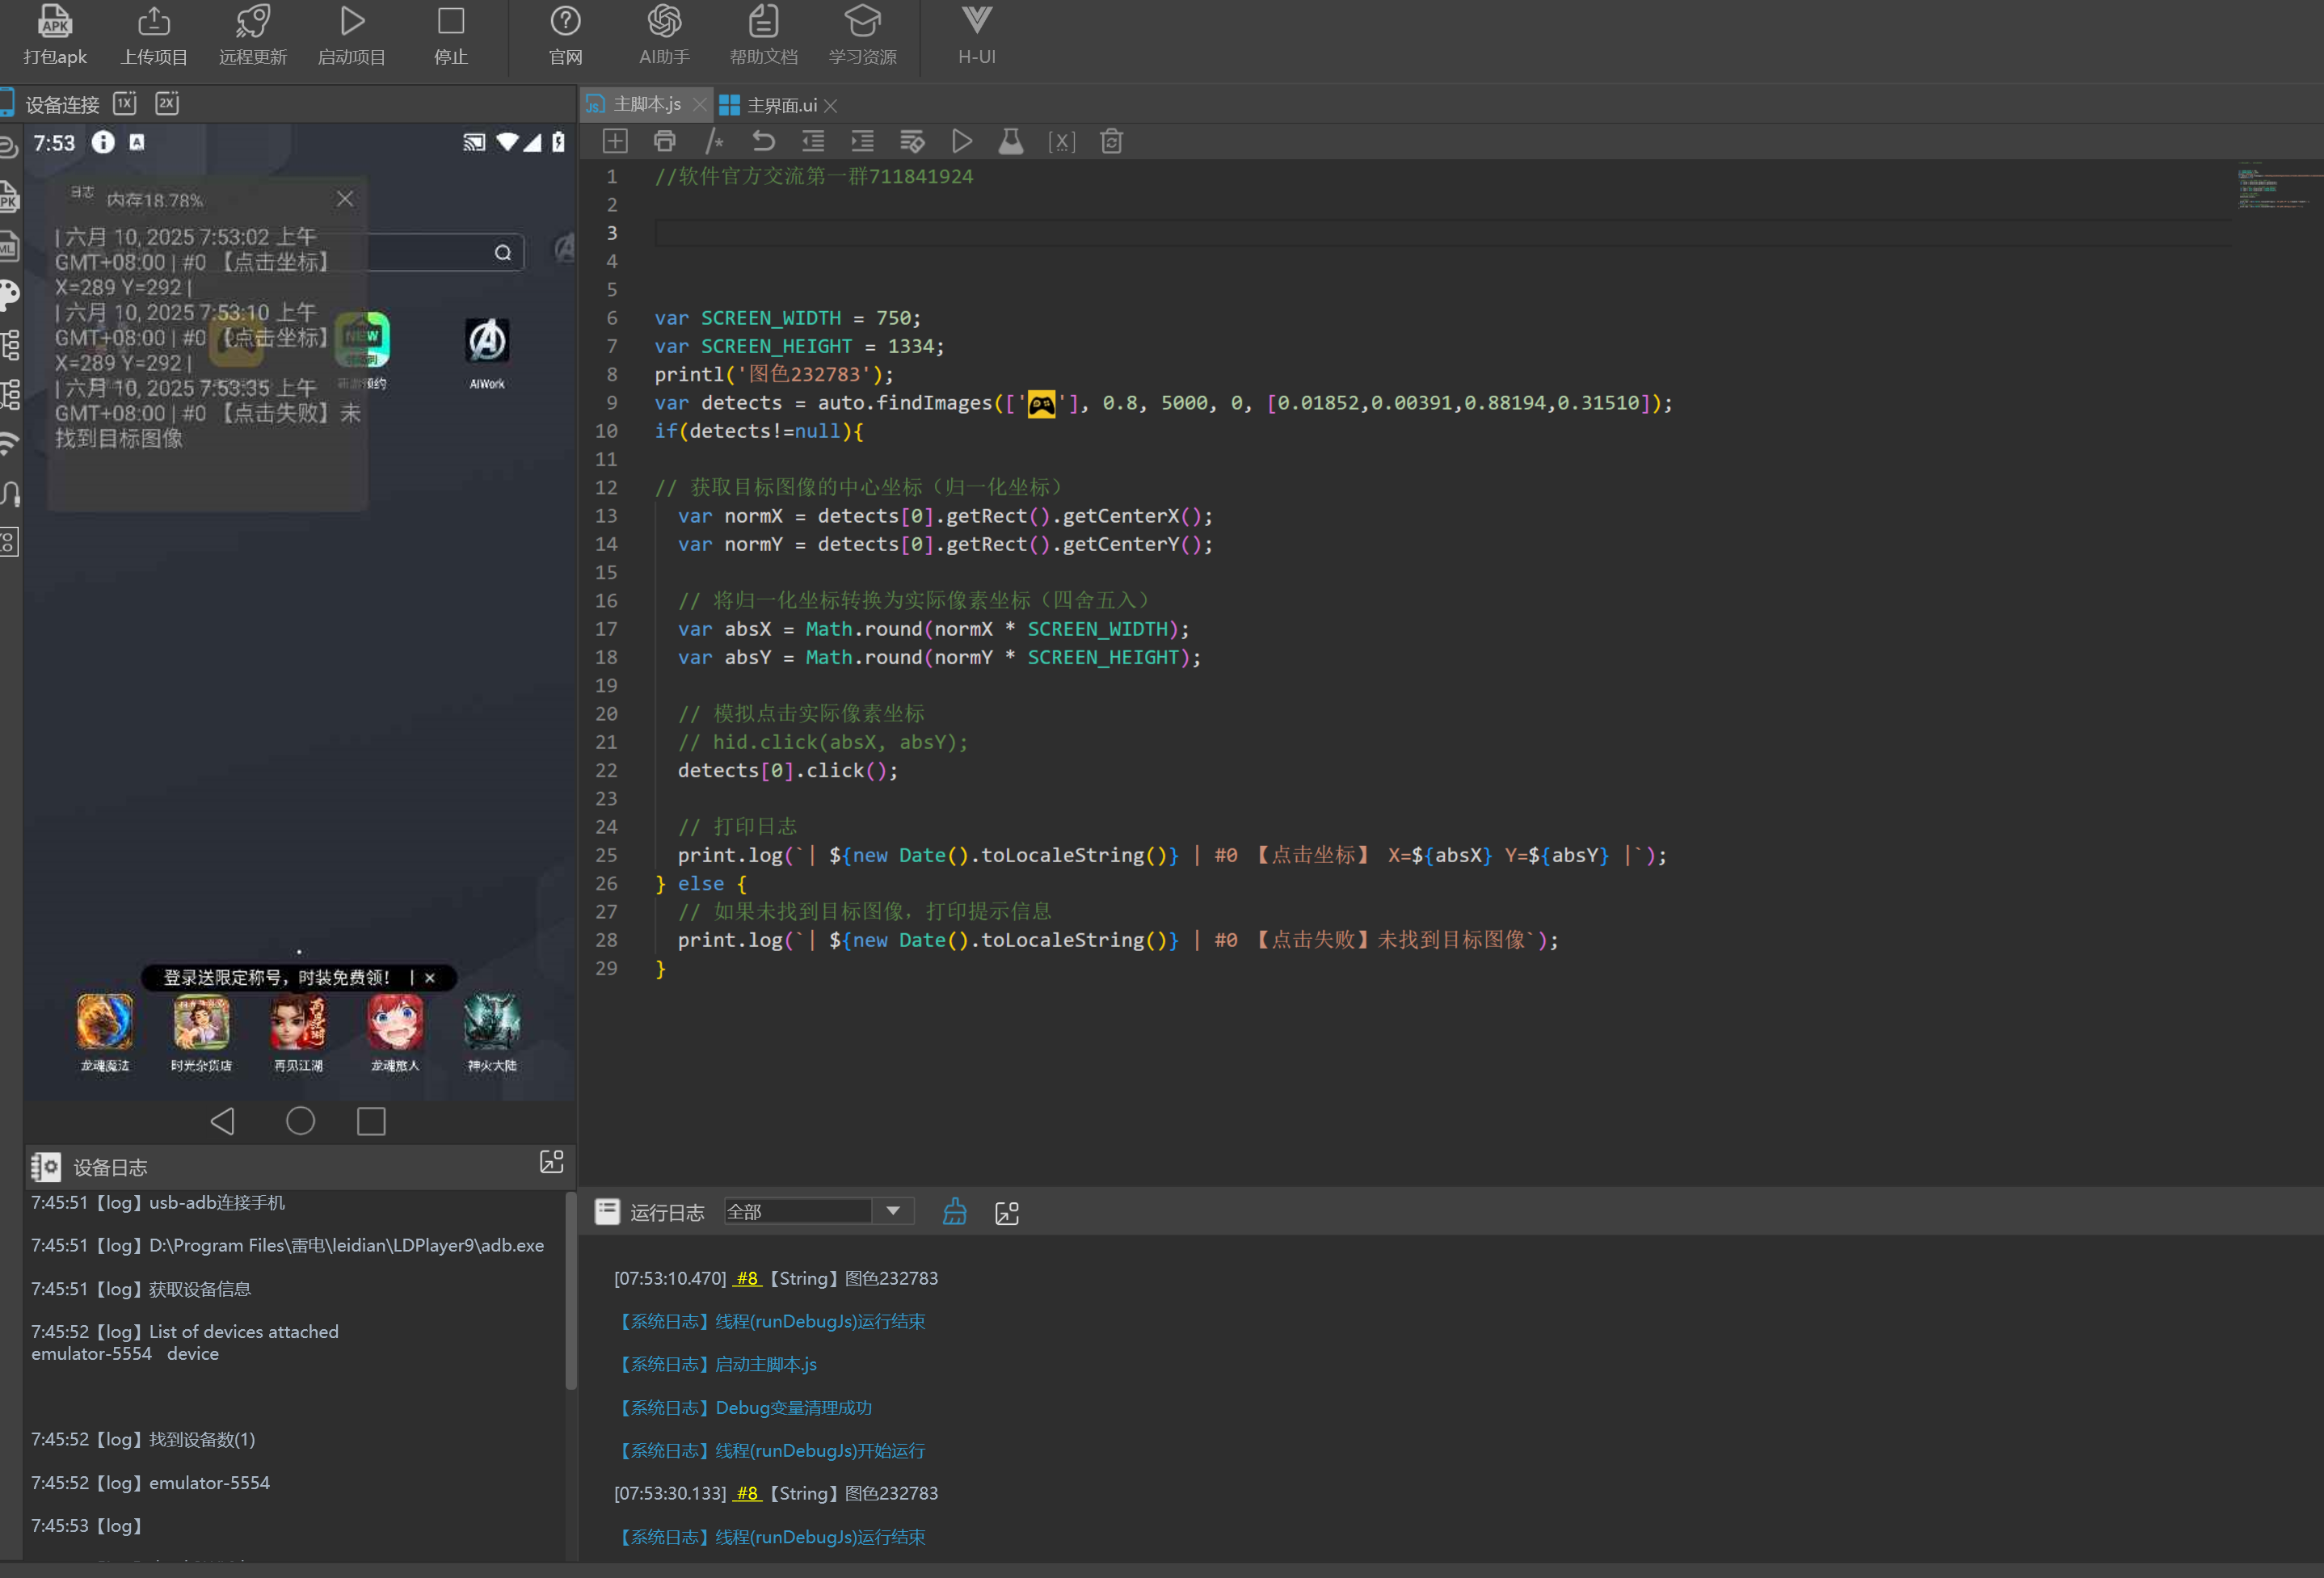Pop out the 运行日志 panel
The width and height of the screenshot is (2324, 1578).
tap(1007, 1213)
